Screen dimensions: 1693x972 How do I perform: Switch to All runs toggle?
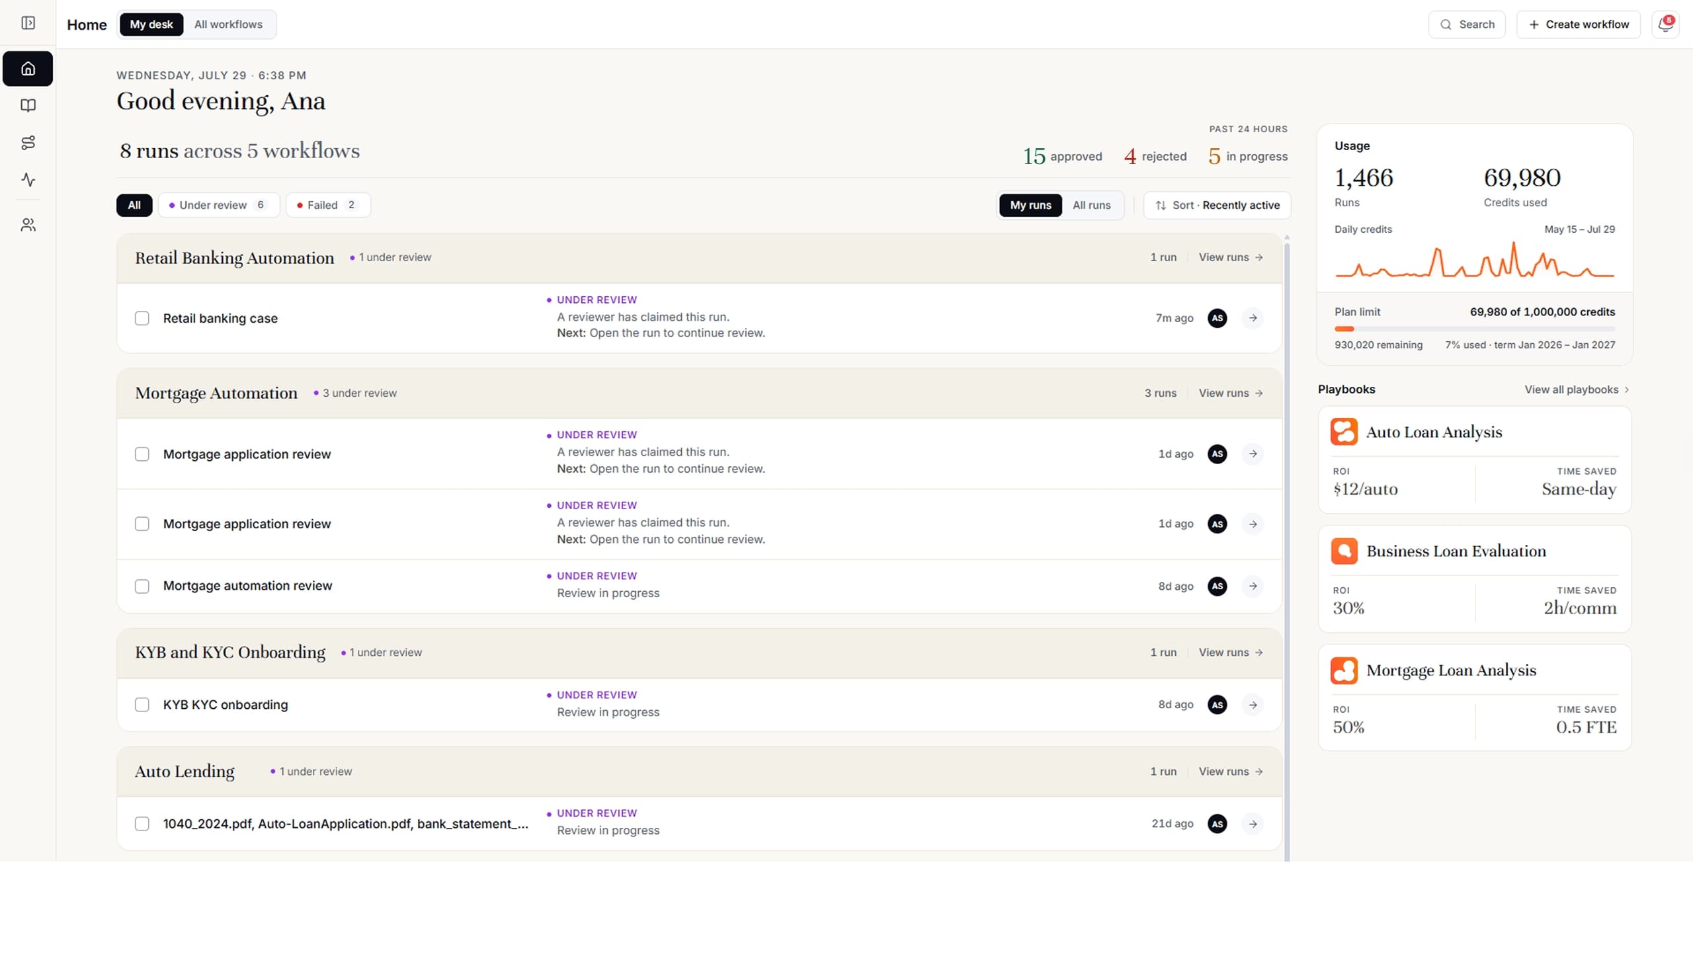[1091, 205]
